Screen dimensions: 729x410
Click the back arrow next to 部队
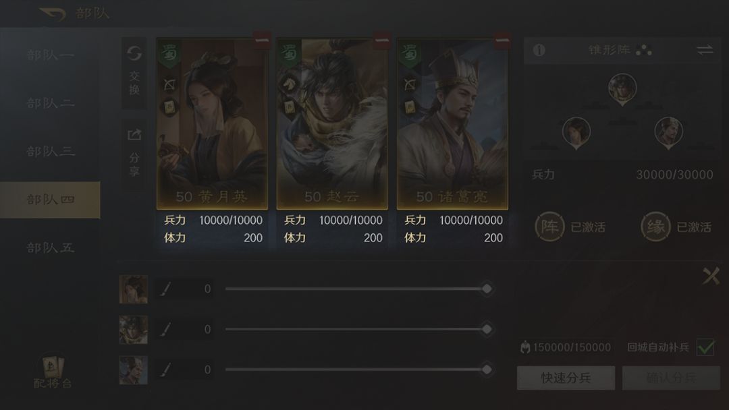click(x=52, y=13)
